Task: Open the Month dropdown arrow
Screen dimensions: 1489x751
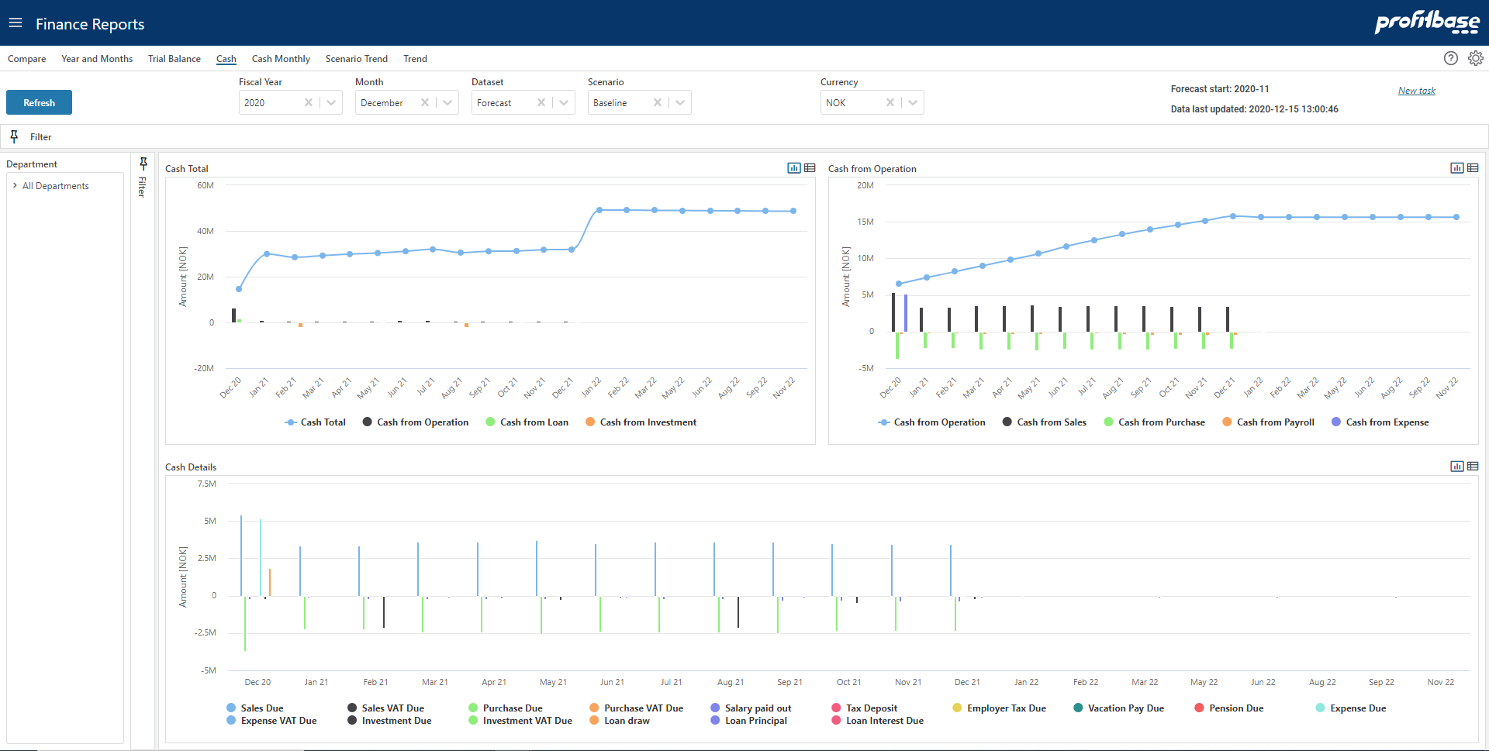Action: tap(447, 102)
